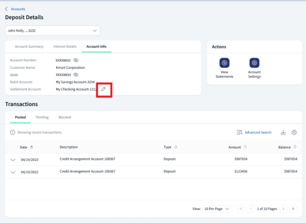Open Account Settings gear icon
306x223 pixels.
coord(254,63)
